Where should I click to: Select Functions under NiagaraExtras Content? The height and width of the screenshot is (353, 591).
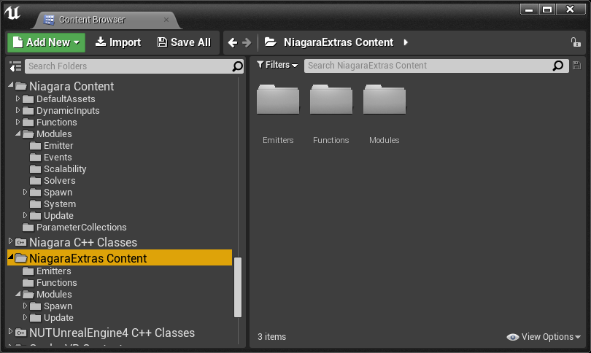tap(56, 282)
